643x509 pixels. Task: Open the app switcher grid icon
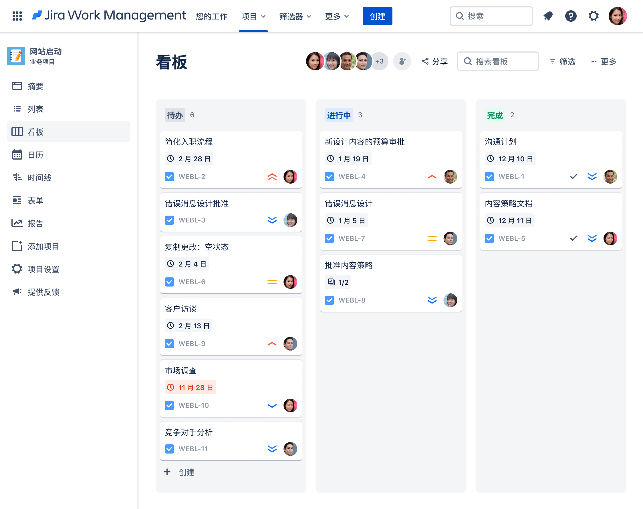(x=17, y=16)
